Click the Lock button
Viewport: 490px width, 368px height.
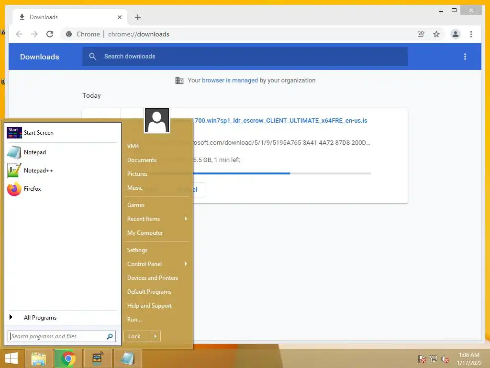137,336
